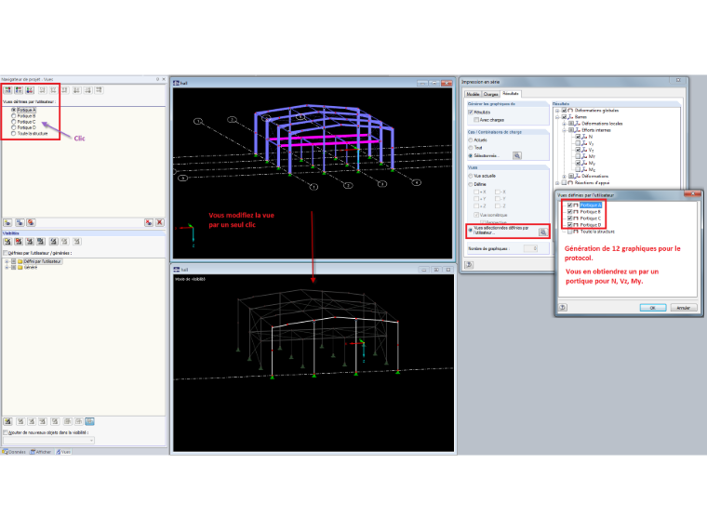The image size is (707, 530).
Task: Expand the Déformations locales tree node
Action: pyautogui.click(x=564, y=124)
